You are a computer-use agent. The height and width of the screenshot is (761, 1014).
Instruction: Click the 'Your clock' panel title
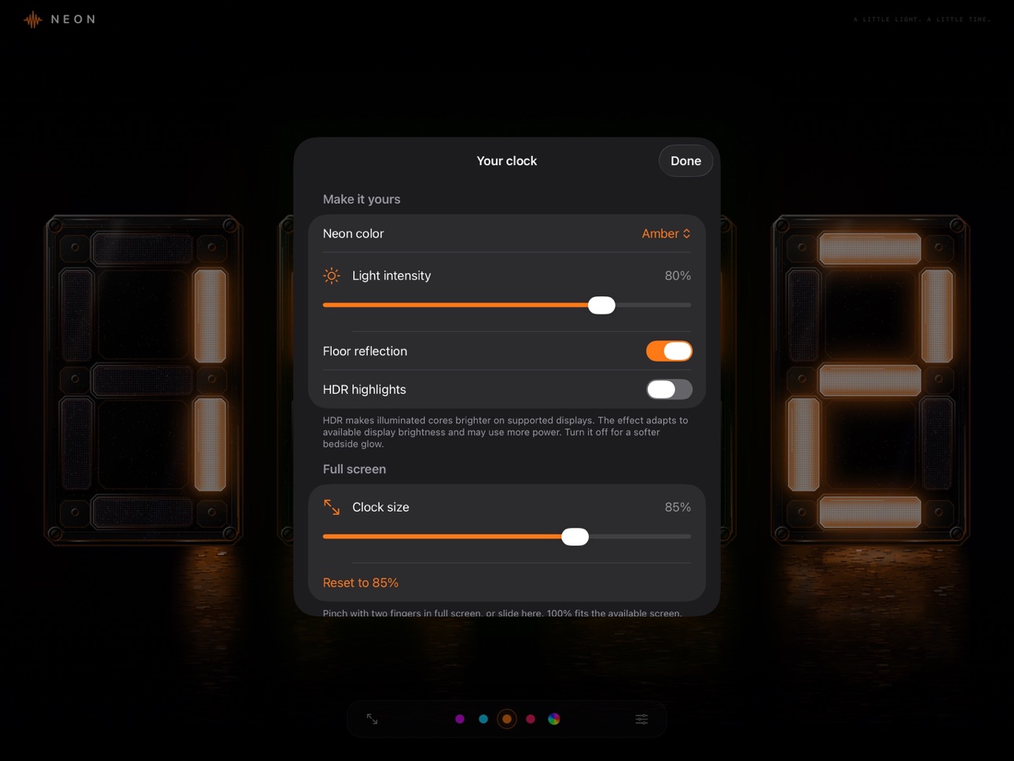(x=507, y=160)
